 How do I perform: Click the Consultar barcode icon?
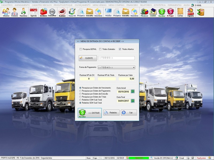pos(52,12)
